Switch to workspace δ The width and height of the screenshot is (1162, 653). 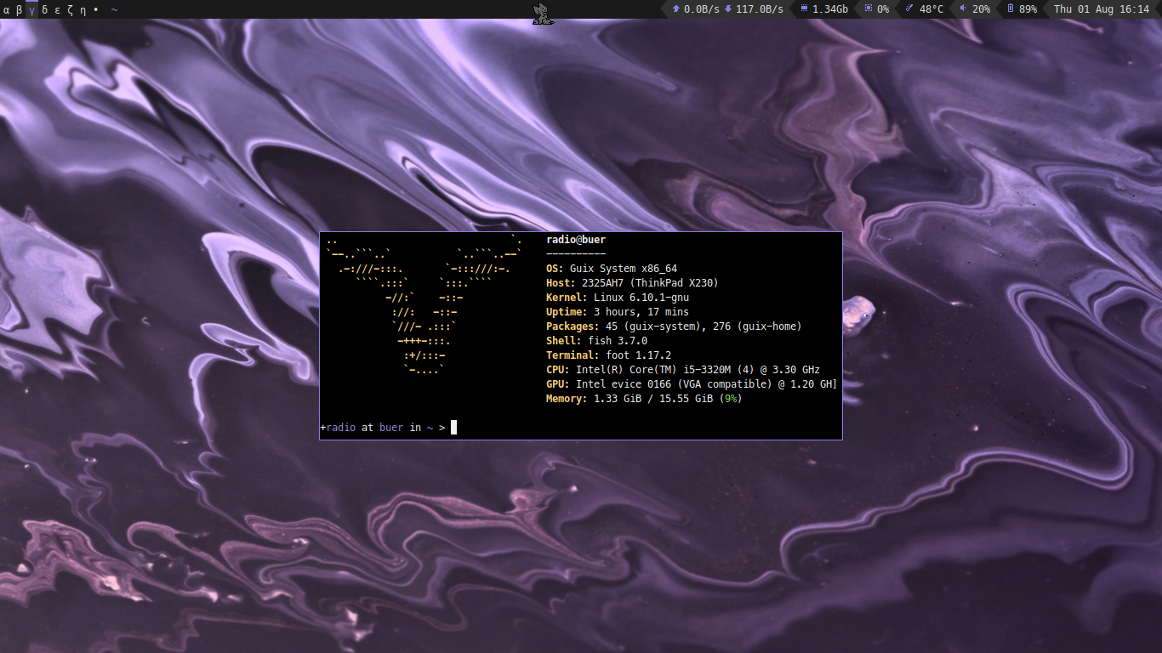(45, 9)
